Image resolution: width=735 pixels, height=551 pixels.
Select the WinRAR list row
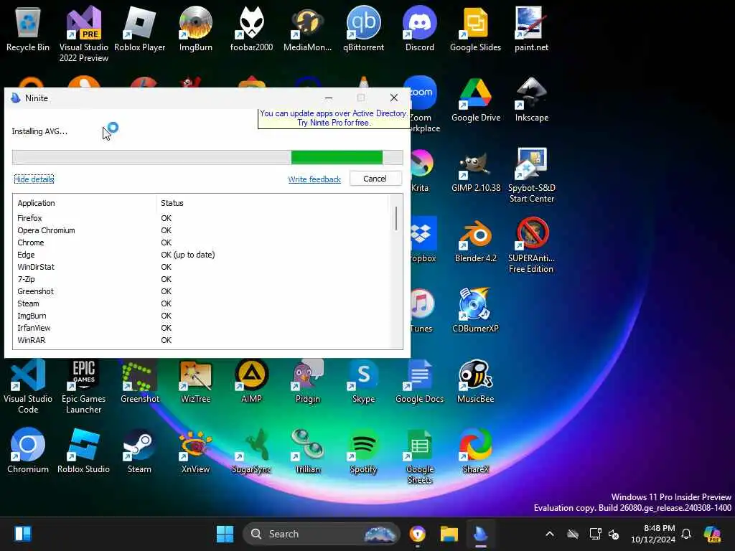(x=202, y=339)
